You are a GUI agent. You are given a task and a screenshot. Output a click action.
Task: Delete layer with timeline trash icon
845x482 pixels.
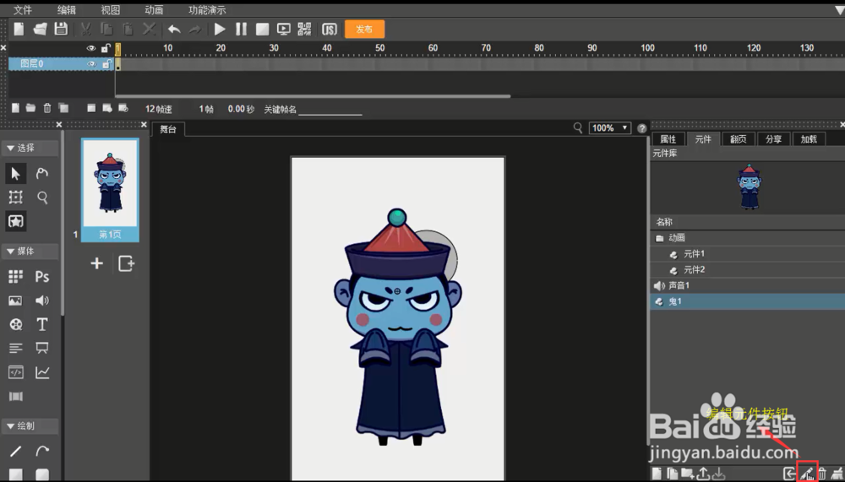click(47, 108)
